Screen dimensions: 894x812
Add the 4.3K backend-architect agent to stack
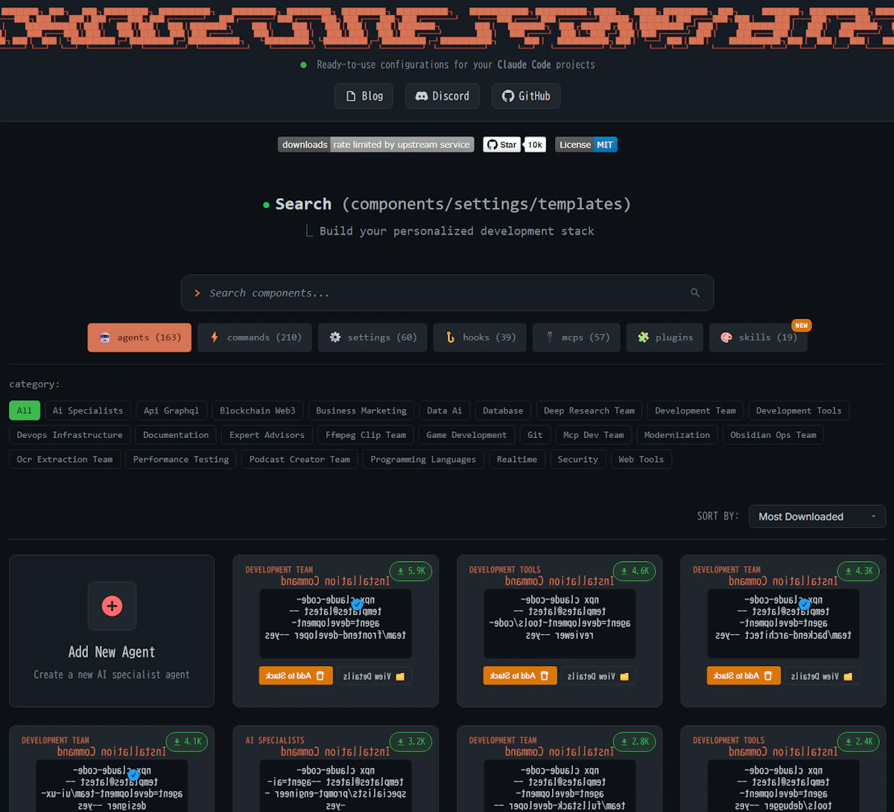pos(744,676)
